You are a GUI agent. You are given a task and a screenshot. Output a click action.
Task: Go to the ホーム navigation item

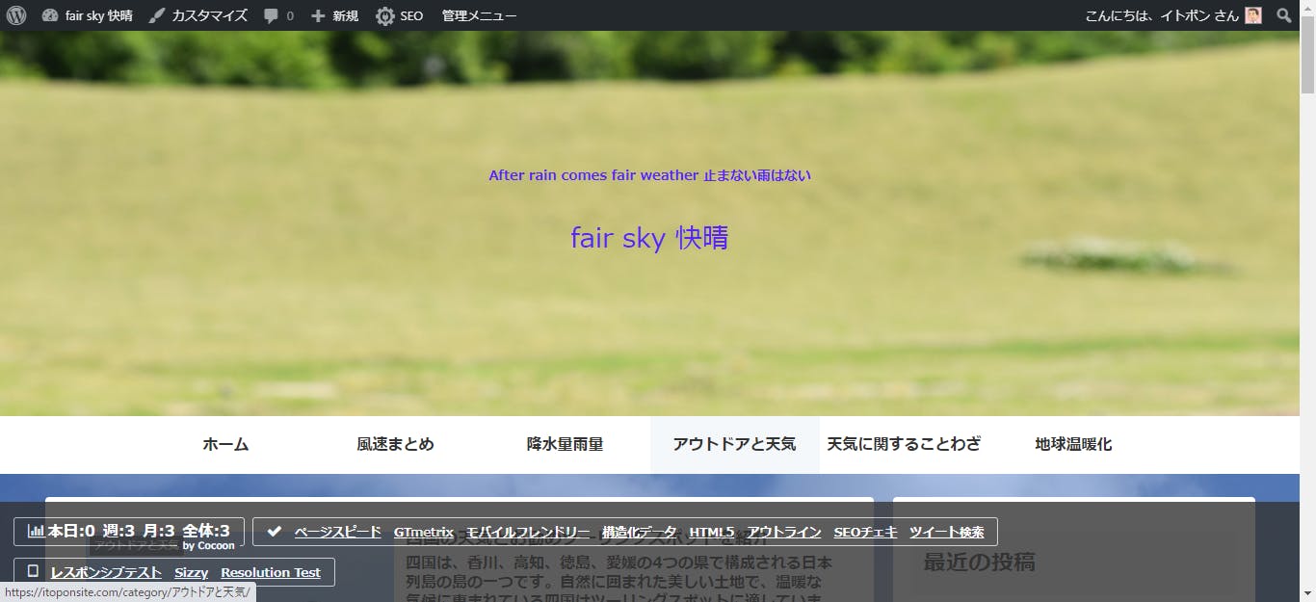(x=225, y=444)
